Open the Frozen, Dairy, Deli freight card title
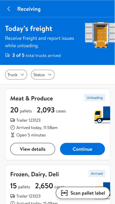This screenshot has height=204, width=115. (35, 174)
